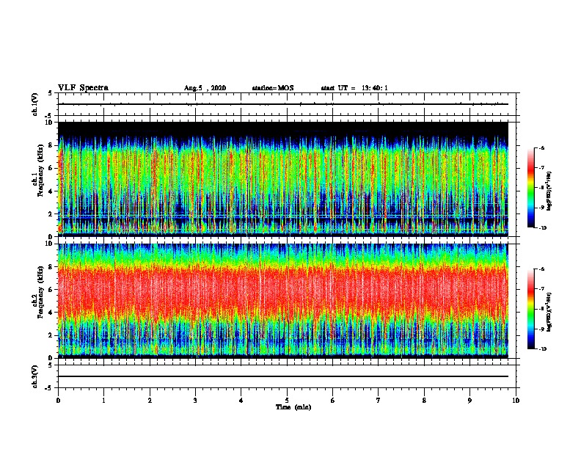Click the ch.2 frequency tick label '8'
The image size is (581, 449).
[x=50, y=267]
